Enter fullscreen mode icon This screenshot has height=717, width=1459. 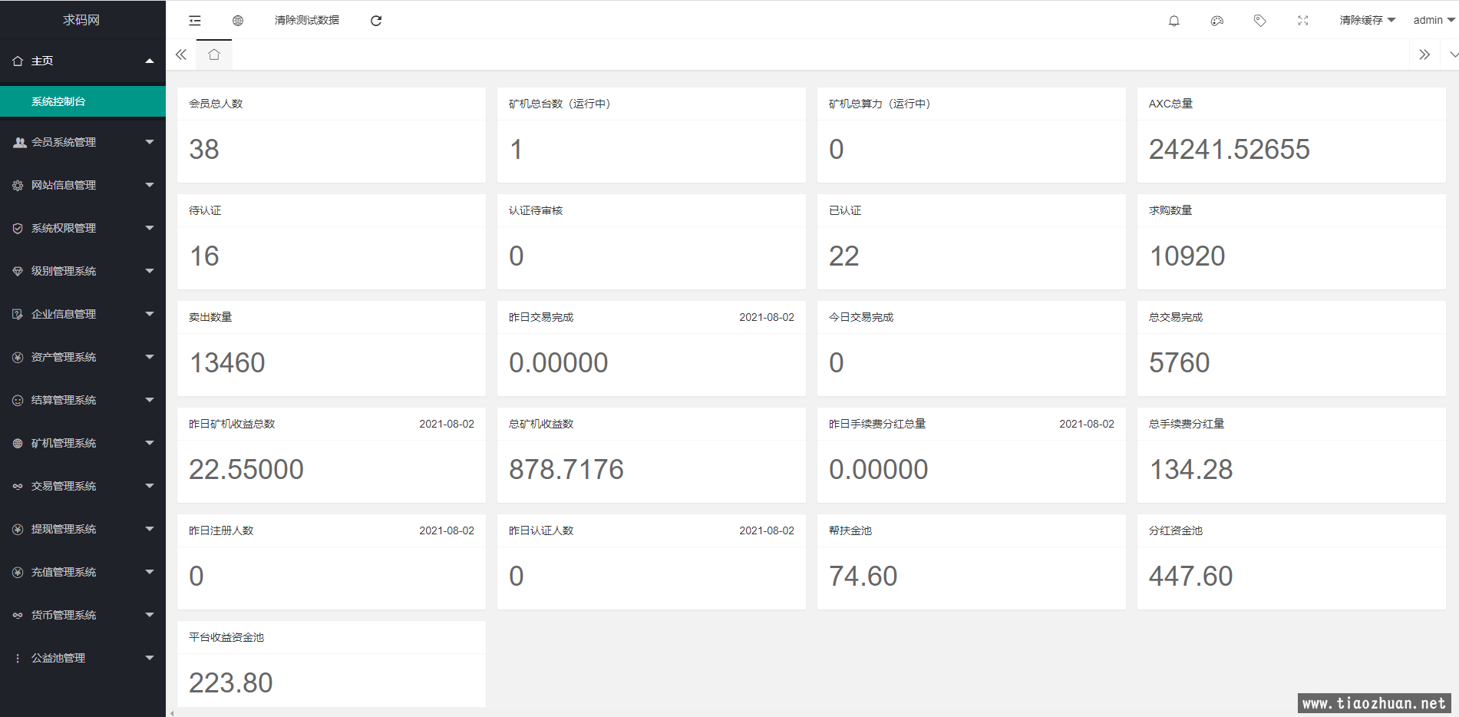pyautogui.click(x=1303, y=21)
